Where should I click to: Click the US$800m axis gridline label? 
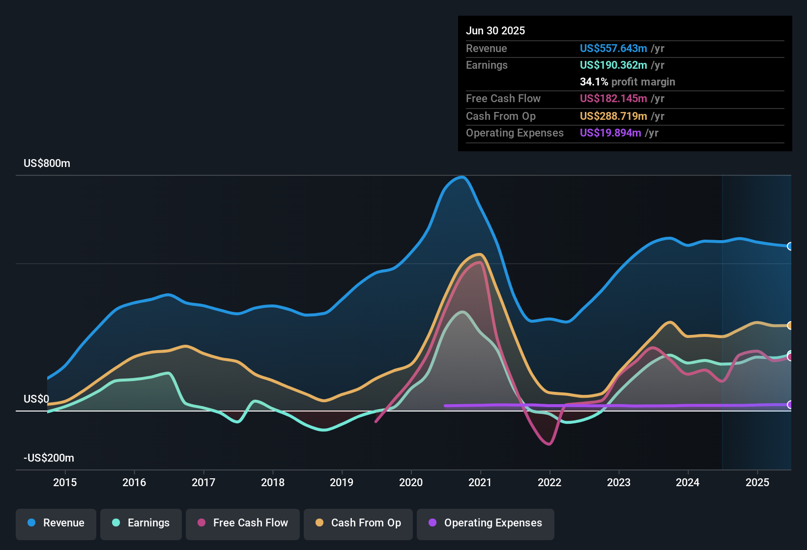click(x=47, y=163)
